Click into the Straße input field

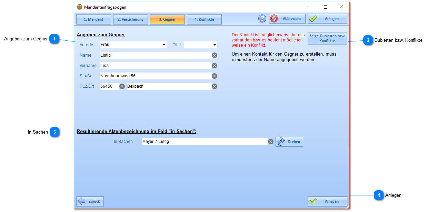pyautogui.click(x=155, y=76)
